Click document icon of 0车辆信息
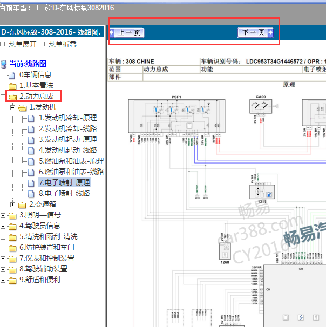This screenshot has width=326, height=327. (x=12, y=75)
